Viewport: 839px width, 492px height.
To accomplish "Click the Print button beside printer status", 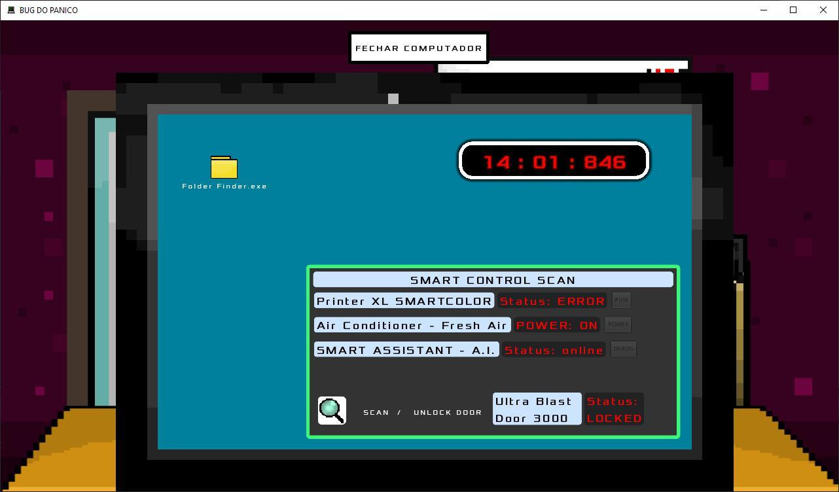I will [621, 300].
